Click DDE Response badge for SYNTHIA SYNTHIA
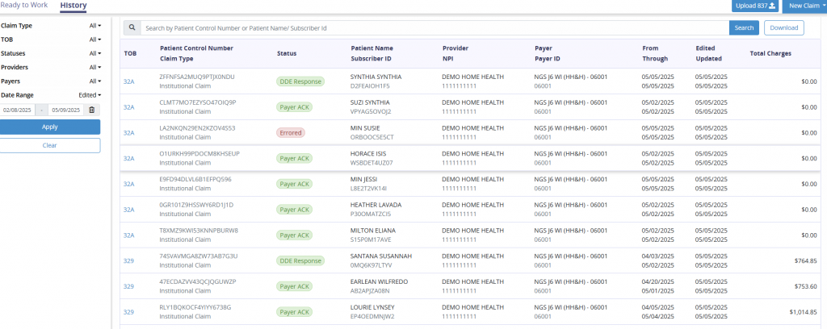Image resolution: width=827 pixels, height=329 pixels. pos(300,81)
